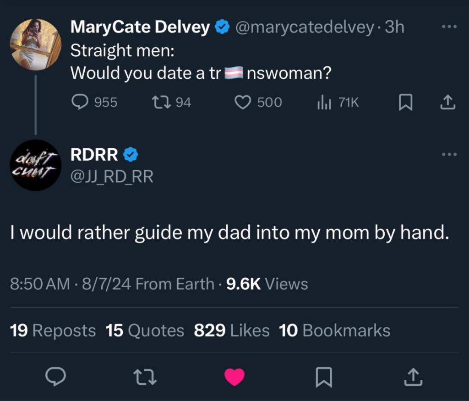
Task: Reply to MaryCate Delvey's post
Action: (81, 102)
